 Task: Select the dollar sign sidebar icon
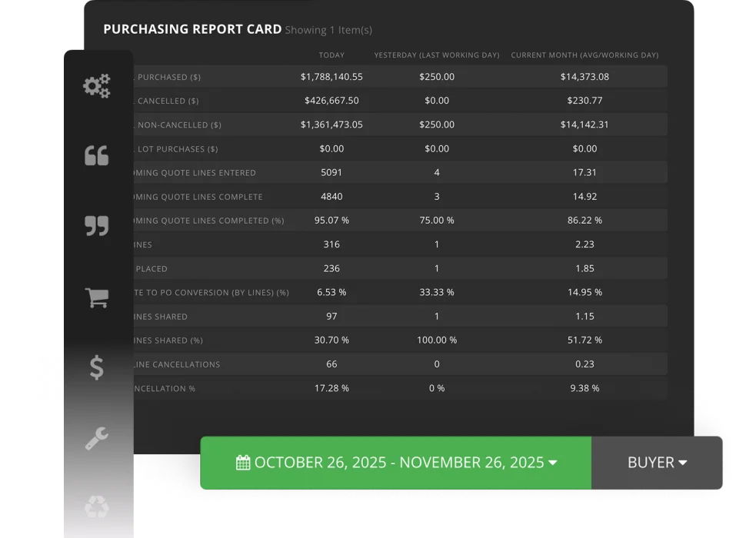point(97,367)
